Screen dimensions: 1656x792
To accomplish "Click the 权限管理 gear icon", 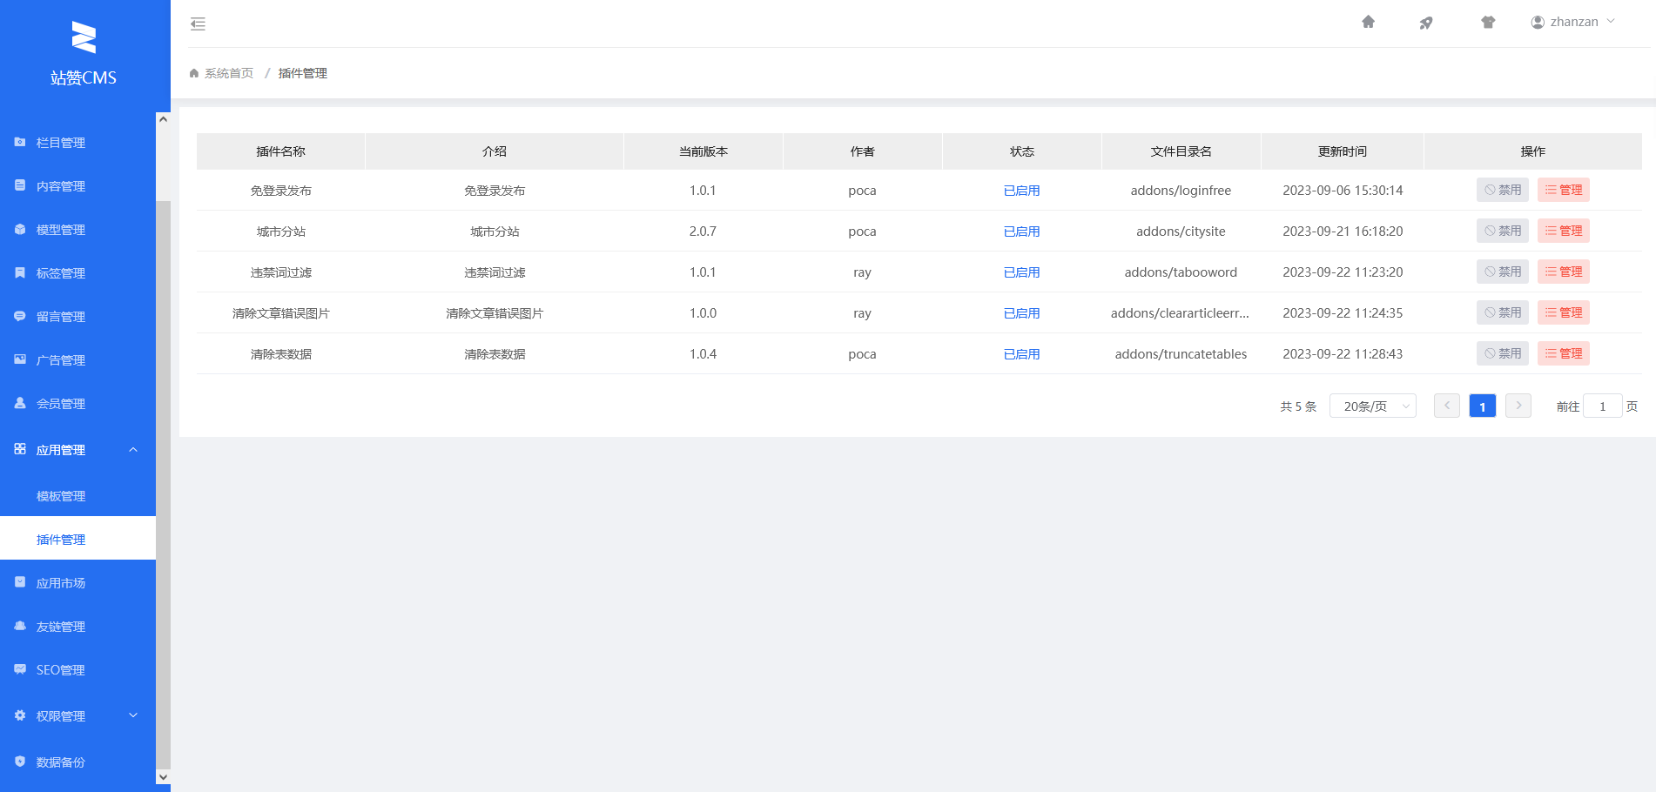I will 20,715.
